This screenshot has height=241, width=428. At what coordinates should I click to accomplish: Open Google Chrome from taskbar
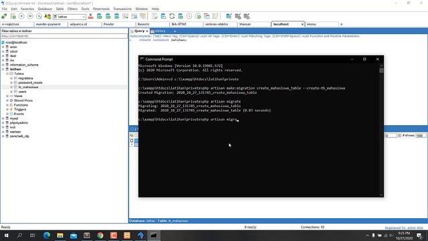(100, 235)
